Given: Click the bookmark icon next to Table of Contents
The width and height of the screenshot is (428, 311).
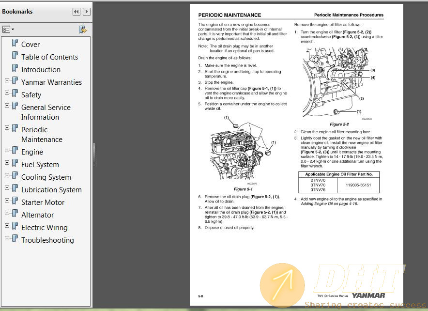Looking at the screenshot, I should [x=15, y=56].
